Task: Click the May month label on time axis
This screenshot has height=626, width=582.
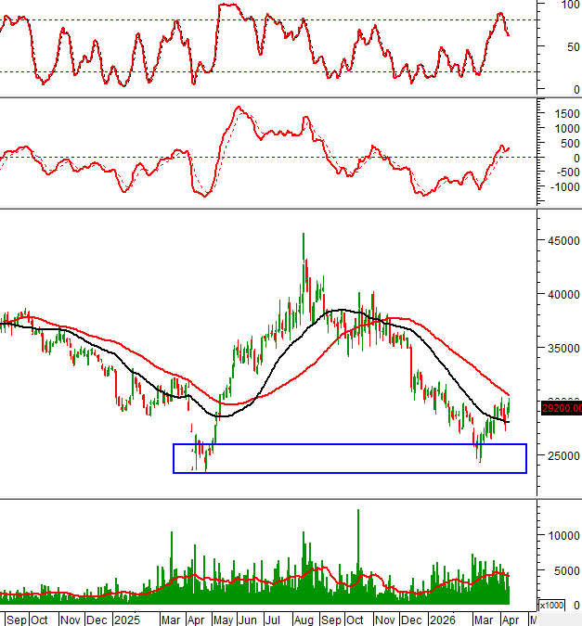Action: pyautogui.click(x=223, y=619)
